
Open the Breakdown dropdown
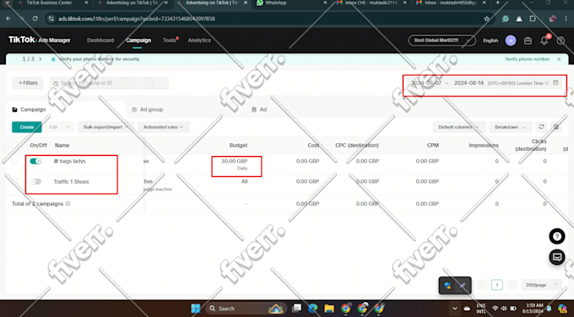point(510,126)
